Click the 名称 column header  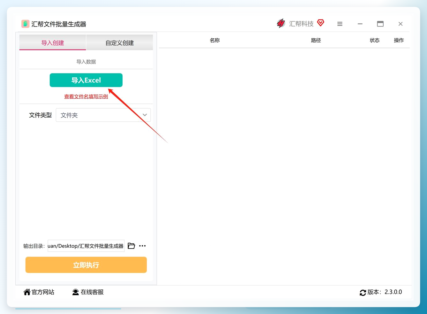(215, 40)
